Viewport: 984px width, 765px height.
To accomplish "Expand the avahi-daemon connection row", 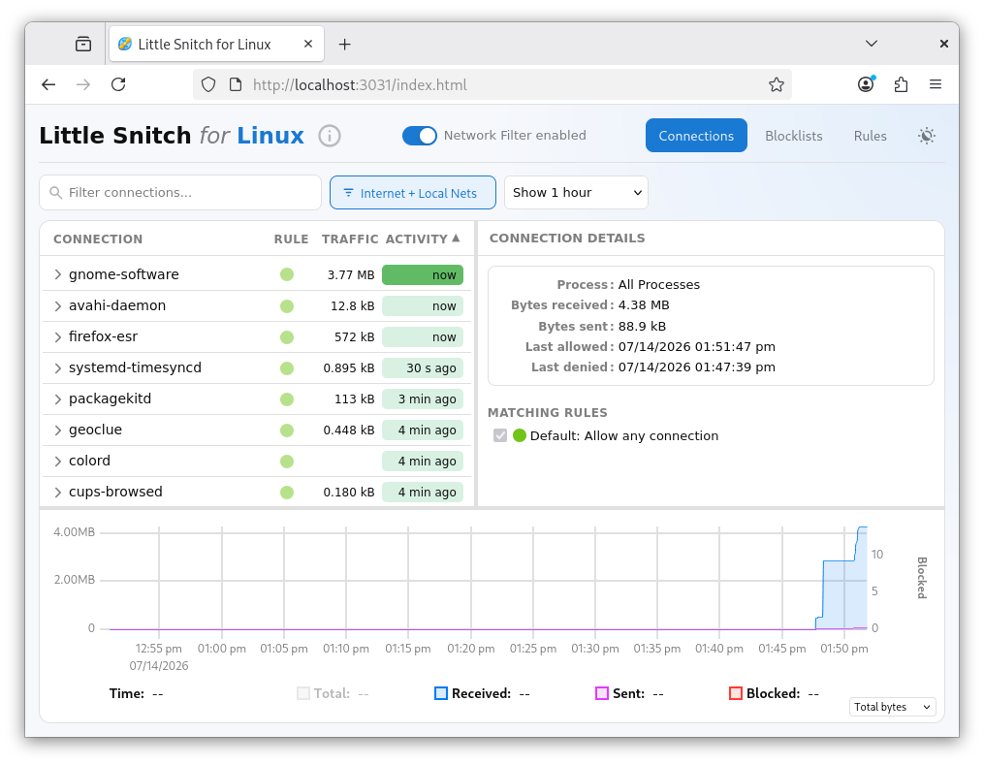I will 58,306.
